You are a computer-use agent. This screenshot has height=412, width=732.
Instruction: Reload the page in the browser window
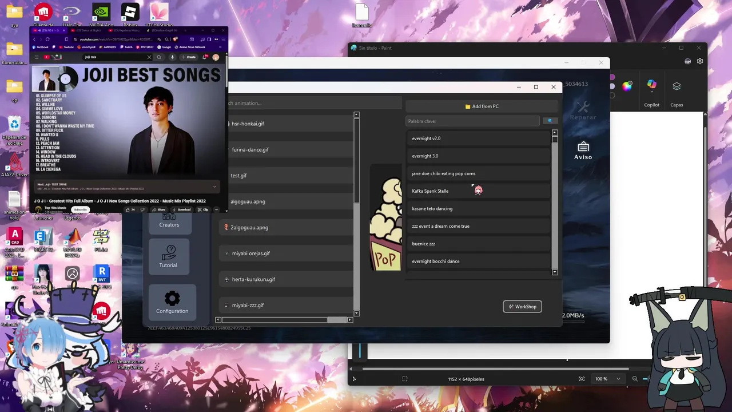(47, 39)
